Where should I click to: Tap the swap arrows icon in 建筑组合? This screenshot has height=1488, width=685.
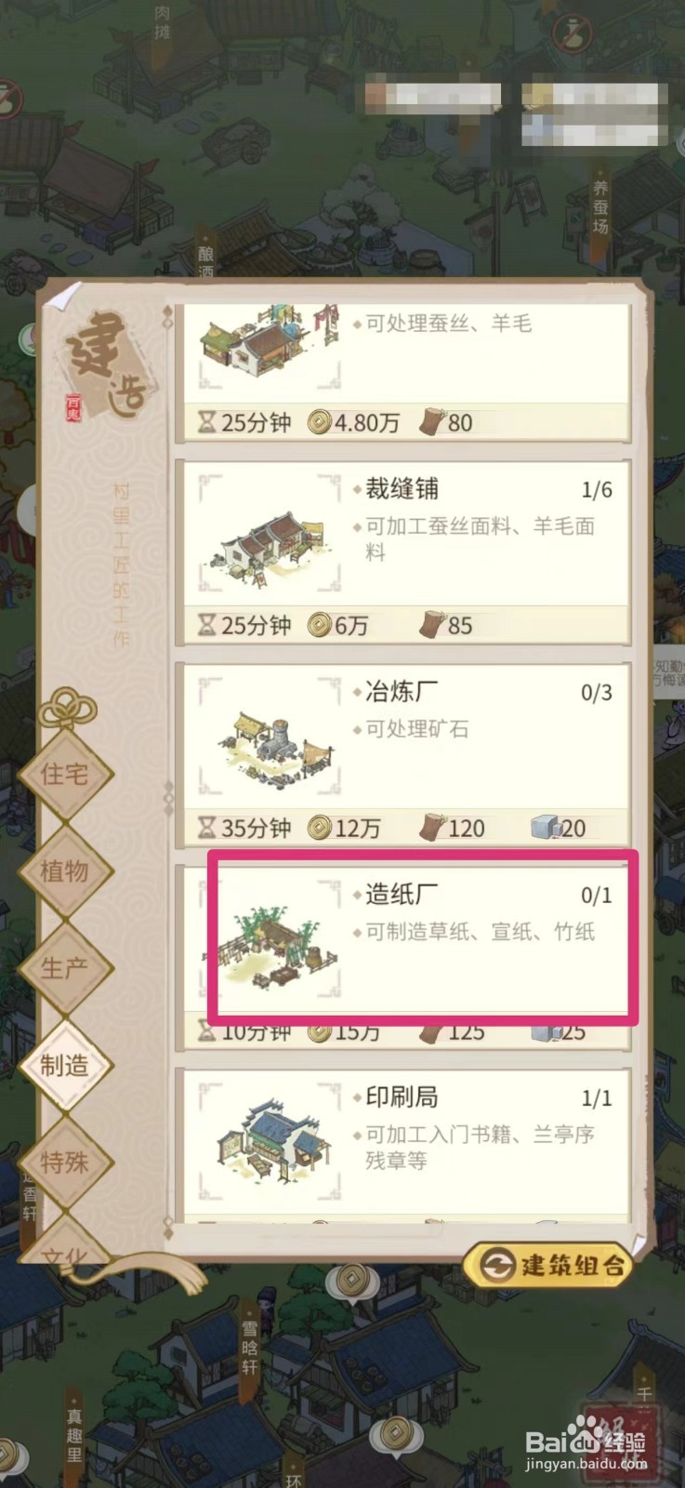498,1266
